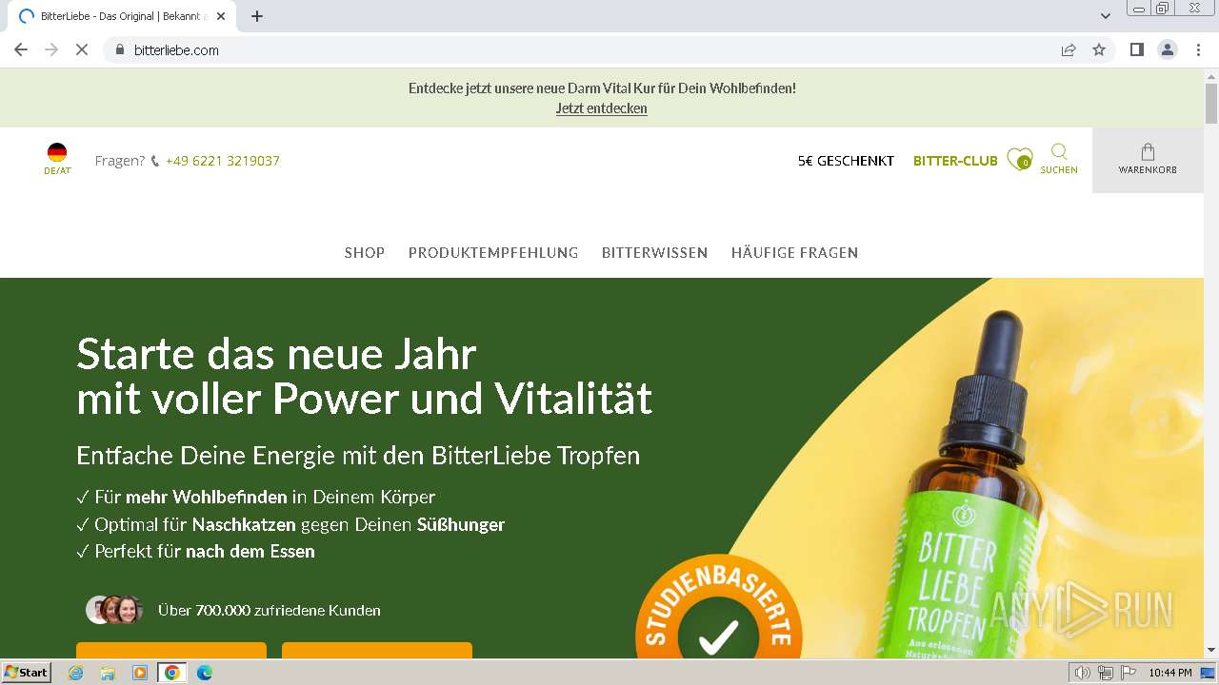Go back with the browser back arrow
The image size is (1219, 685).
pyautogui.click(x=21, y=49)
